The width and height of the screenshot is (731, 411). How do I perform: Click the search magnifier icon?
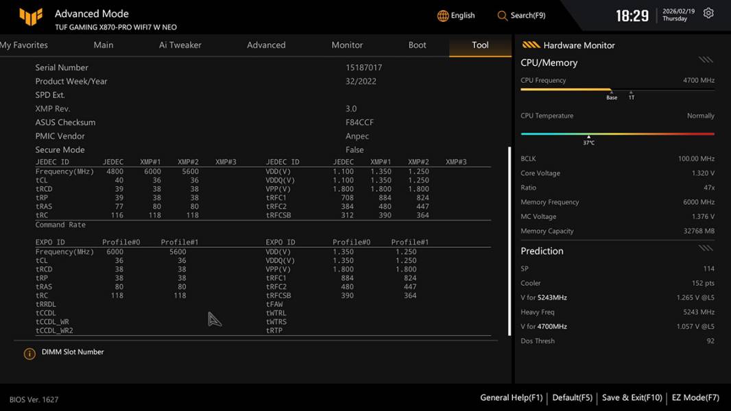[503, 16]
